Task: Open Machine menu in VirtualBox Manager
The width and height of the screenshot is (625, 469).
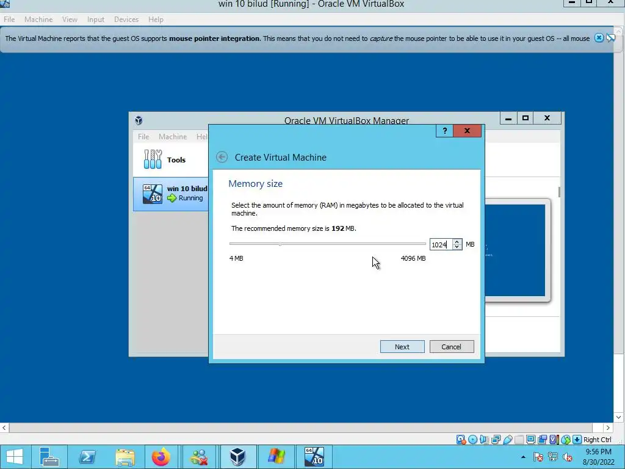Action: point(173,136)
